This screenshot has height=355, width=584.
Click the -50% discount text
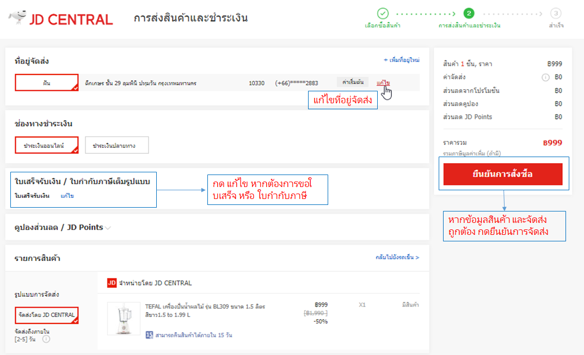pyautogui.click(x=321, y=321)
